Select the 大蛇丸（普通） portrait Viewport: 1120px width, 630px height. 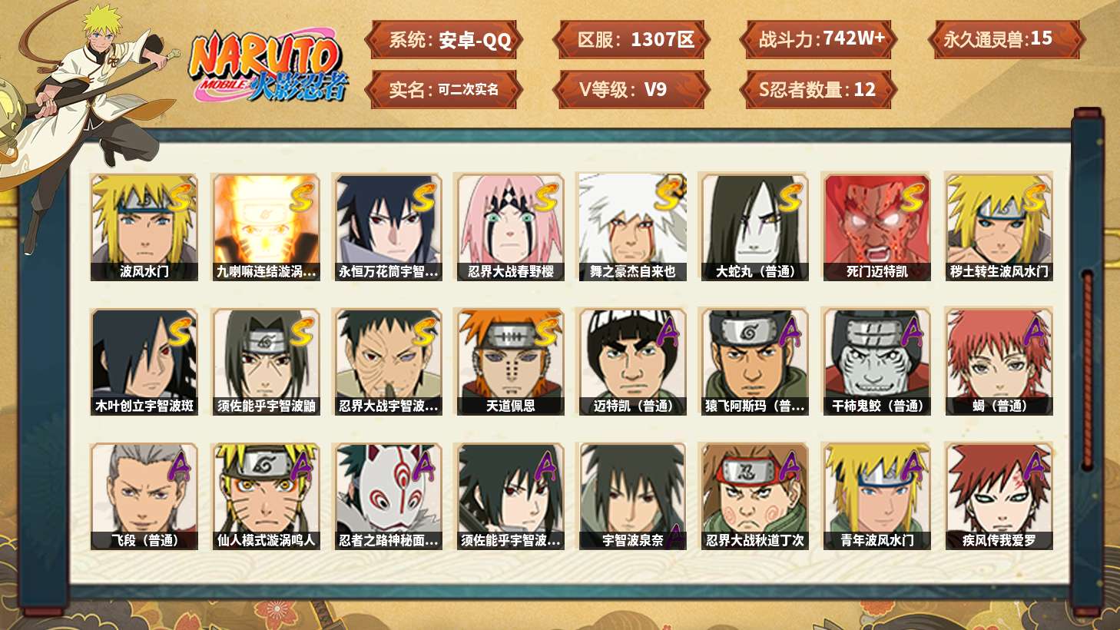click(754, 227)
